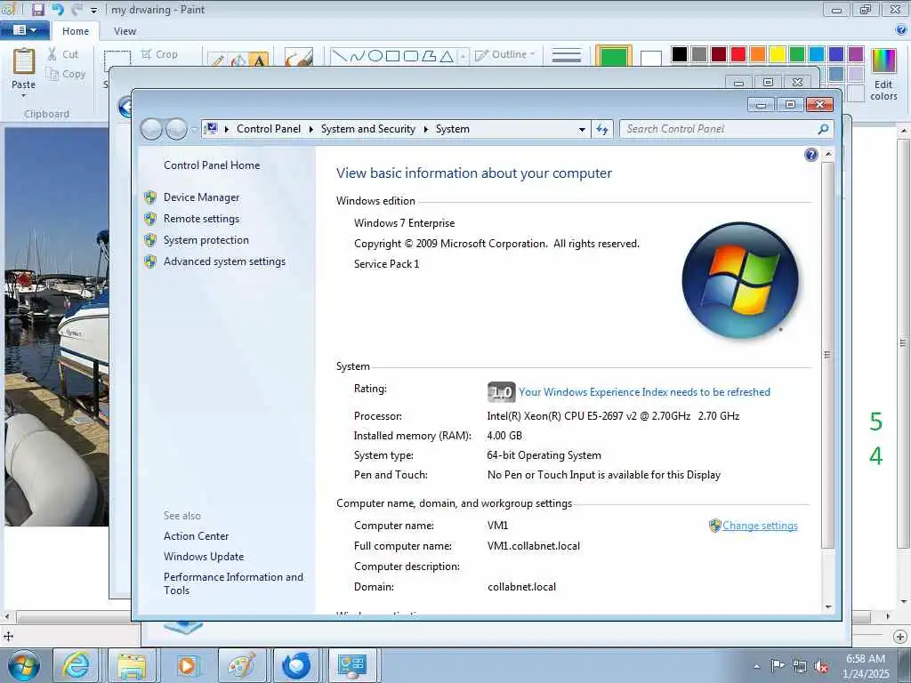
Task: Switch to the View tab in Paint
Action: [x=125, y=31]
